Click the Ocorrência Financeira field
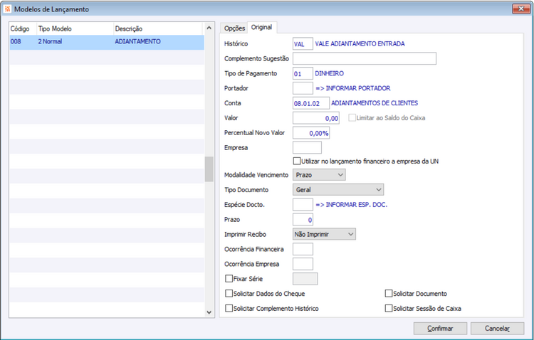Viewport: 534px width, 340px height. [x=303, y=249]
